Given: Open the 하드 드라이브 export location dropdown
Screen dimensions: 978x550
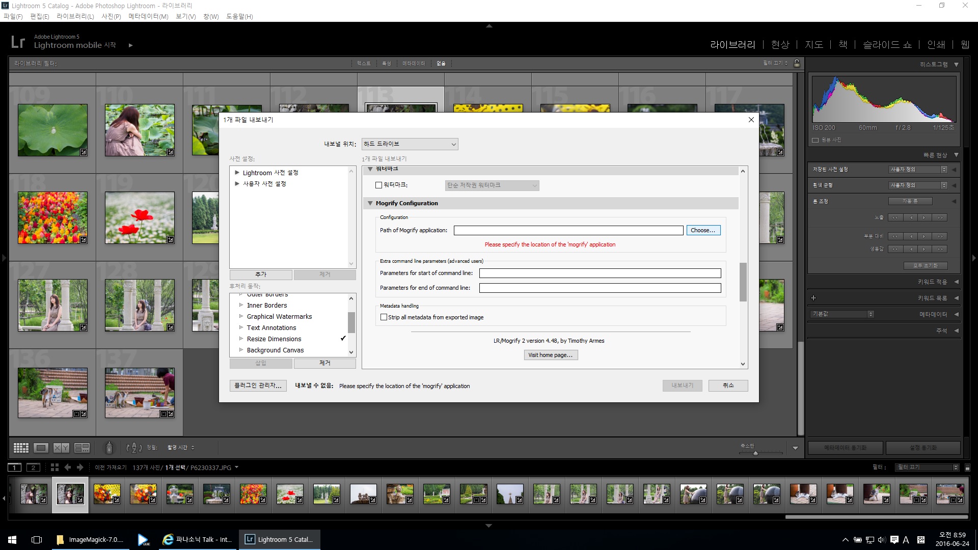Looking at the screenshot, I should pyautogui.click(x=410, y=144).
